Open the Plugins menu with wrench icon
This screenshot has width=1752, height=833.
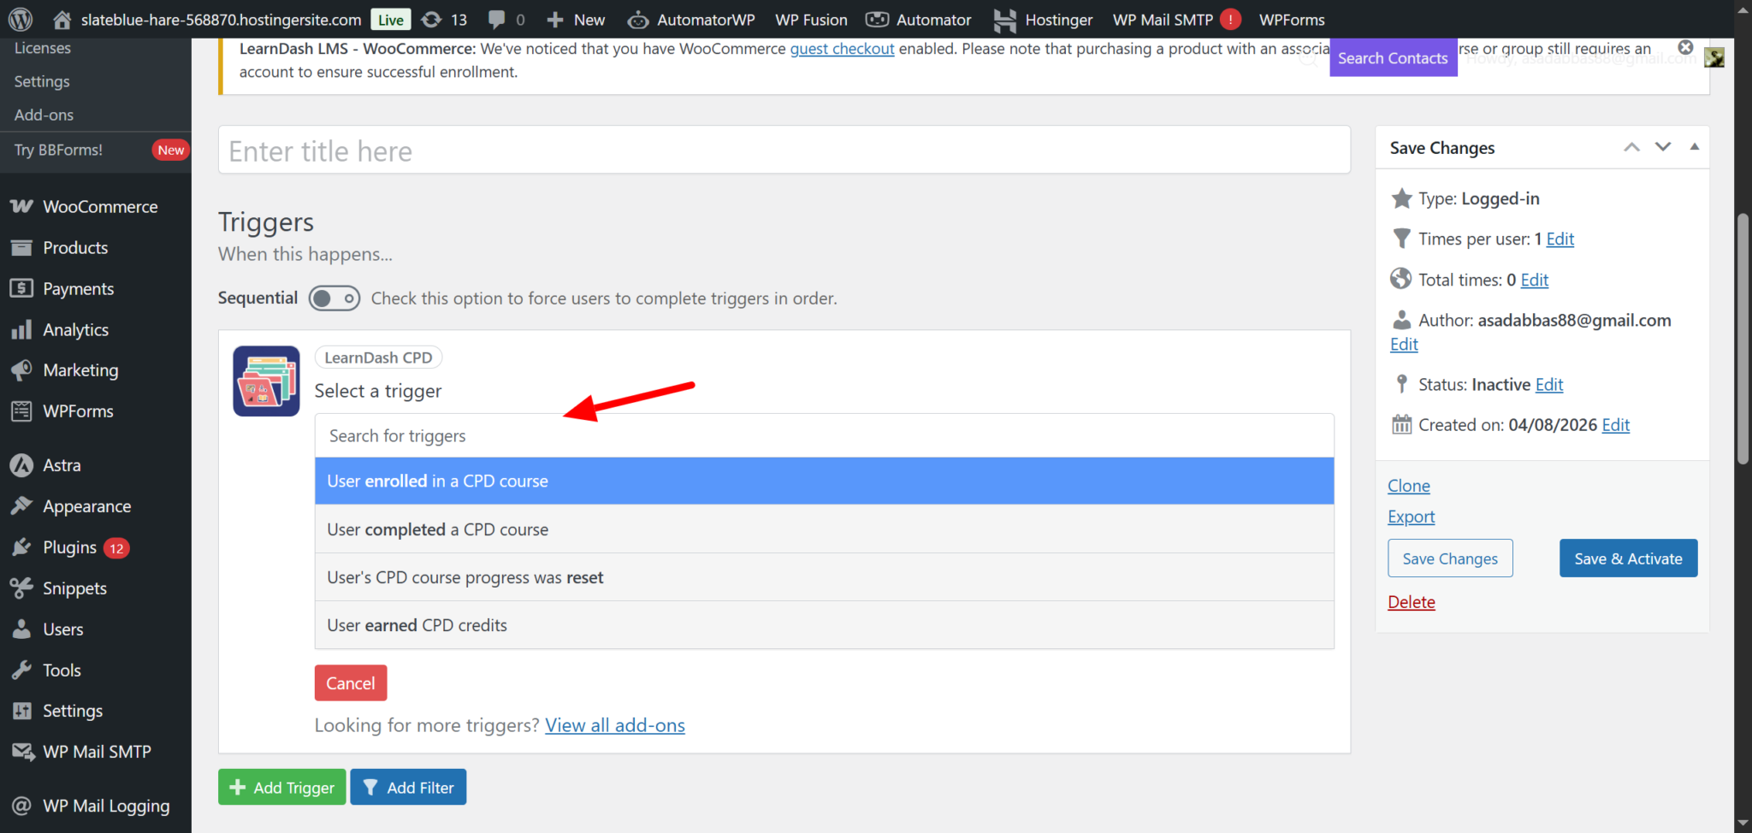[69, 547]
